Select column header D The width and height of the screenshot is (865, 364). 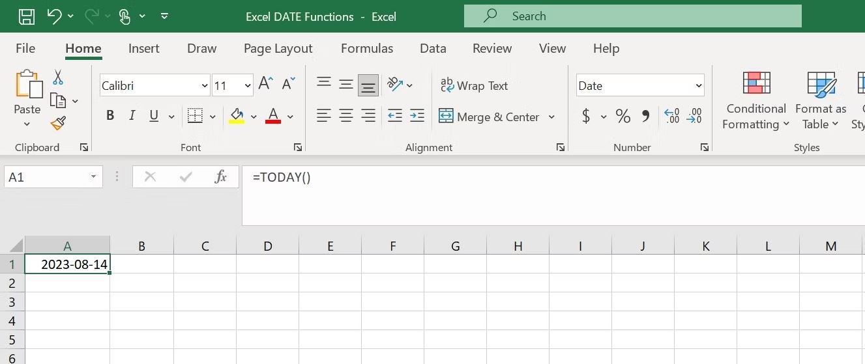tap(267, 246)
